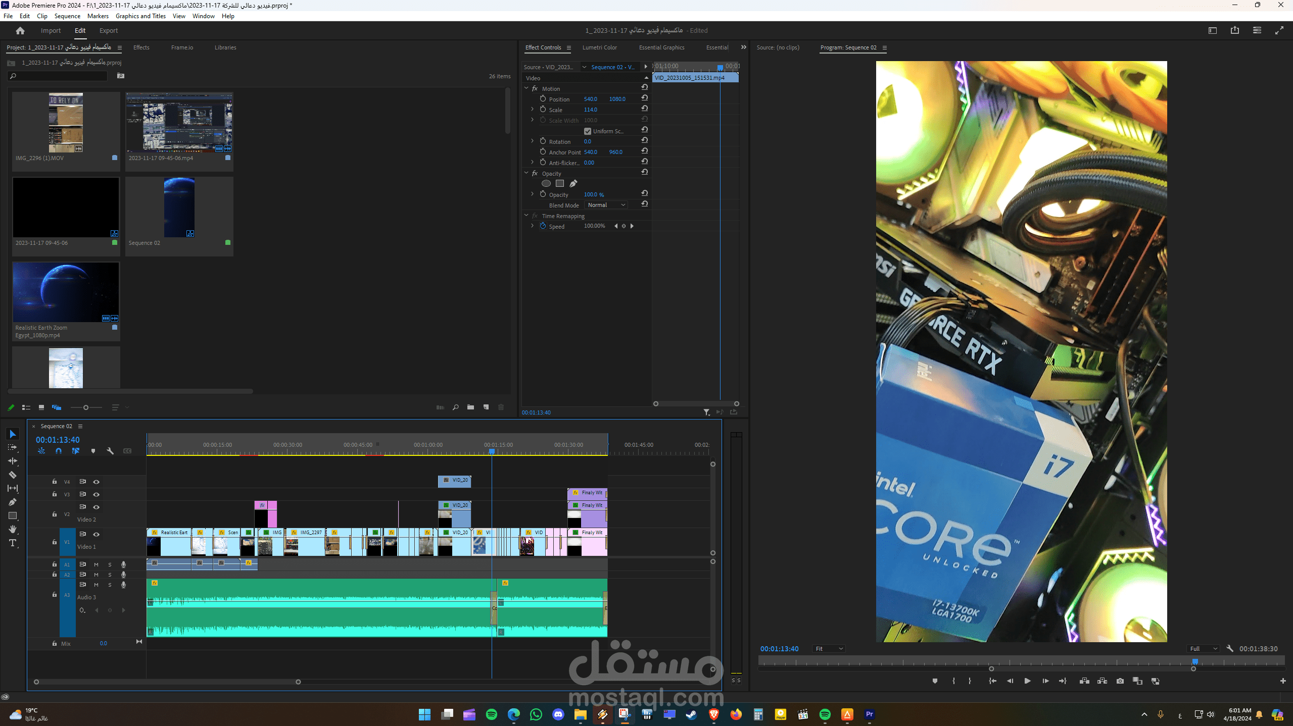Click the Play button in Program monitor

(x=1027, y=681)
